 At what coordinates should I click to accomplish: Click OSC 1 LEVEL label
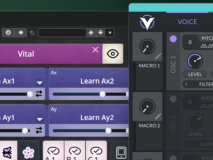(x=195, y=74)
